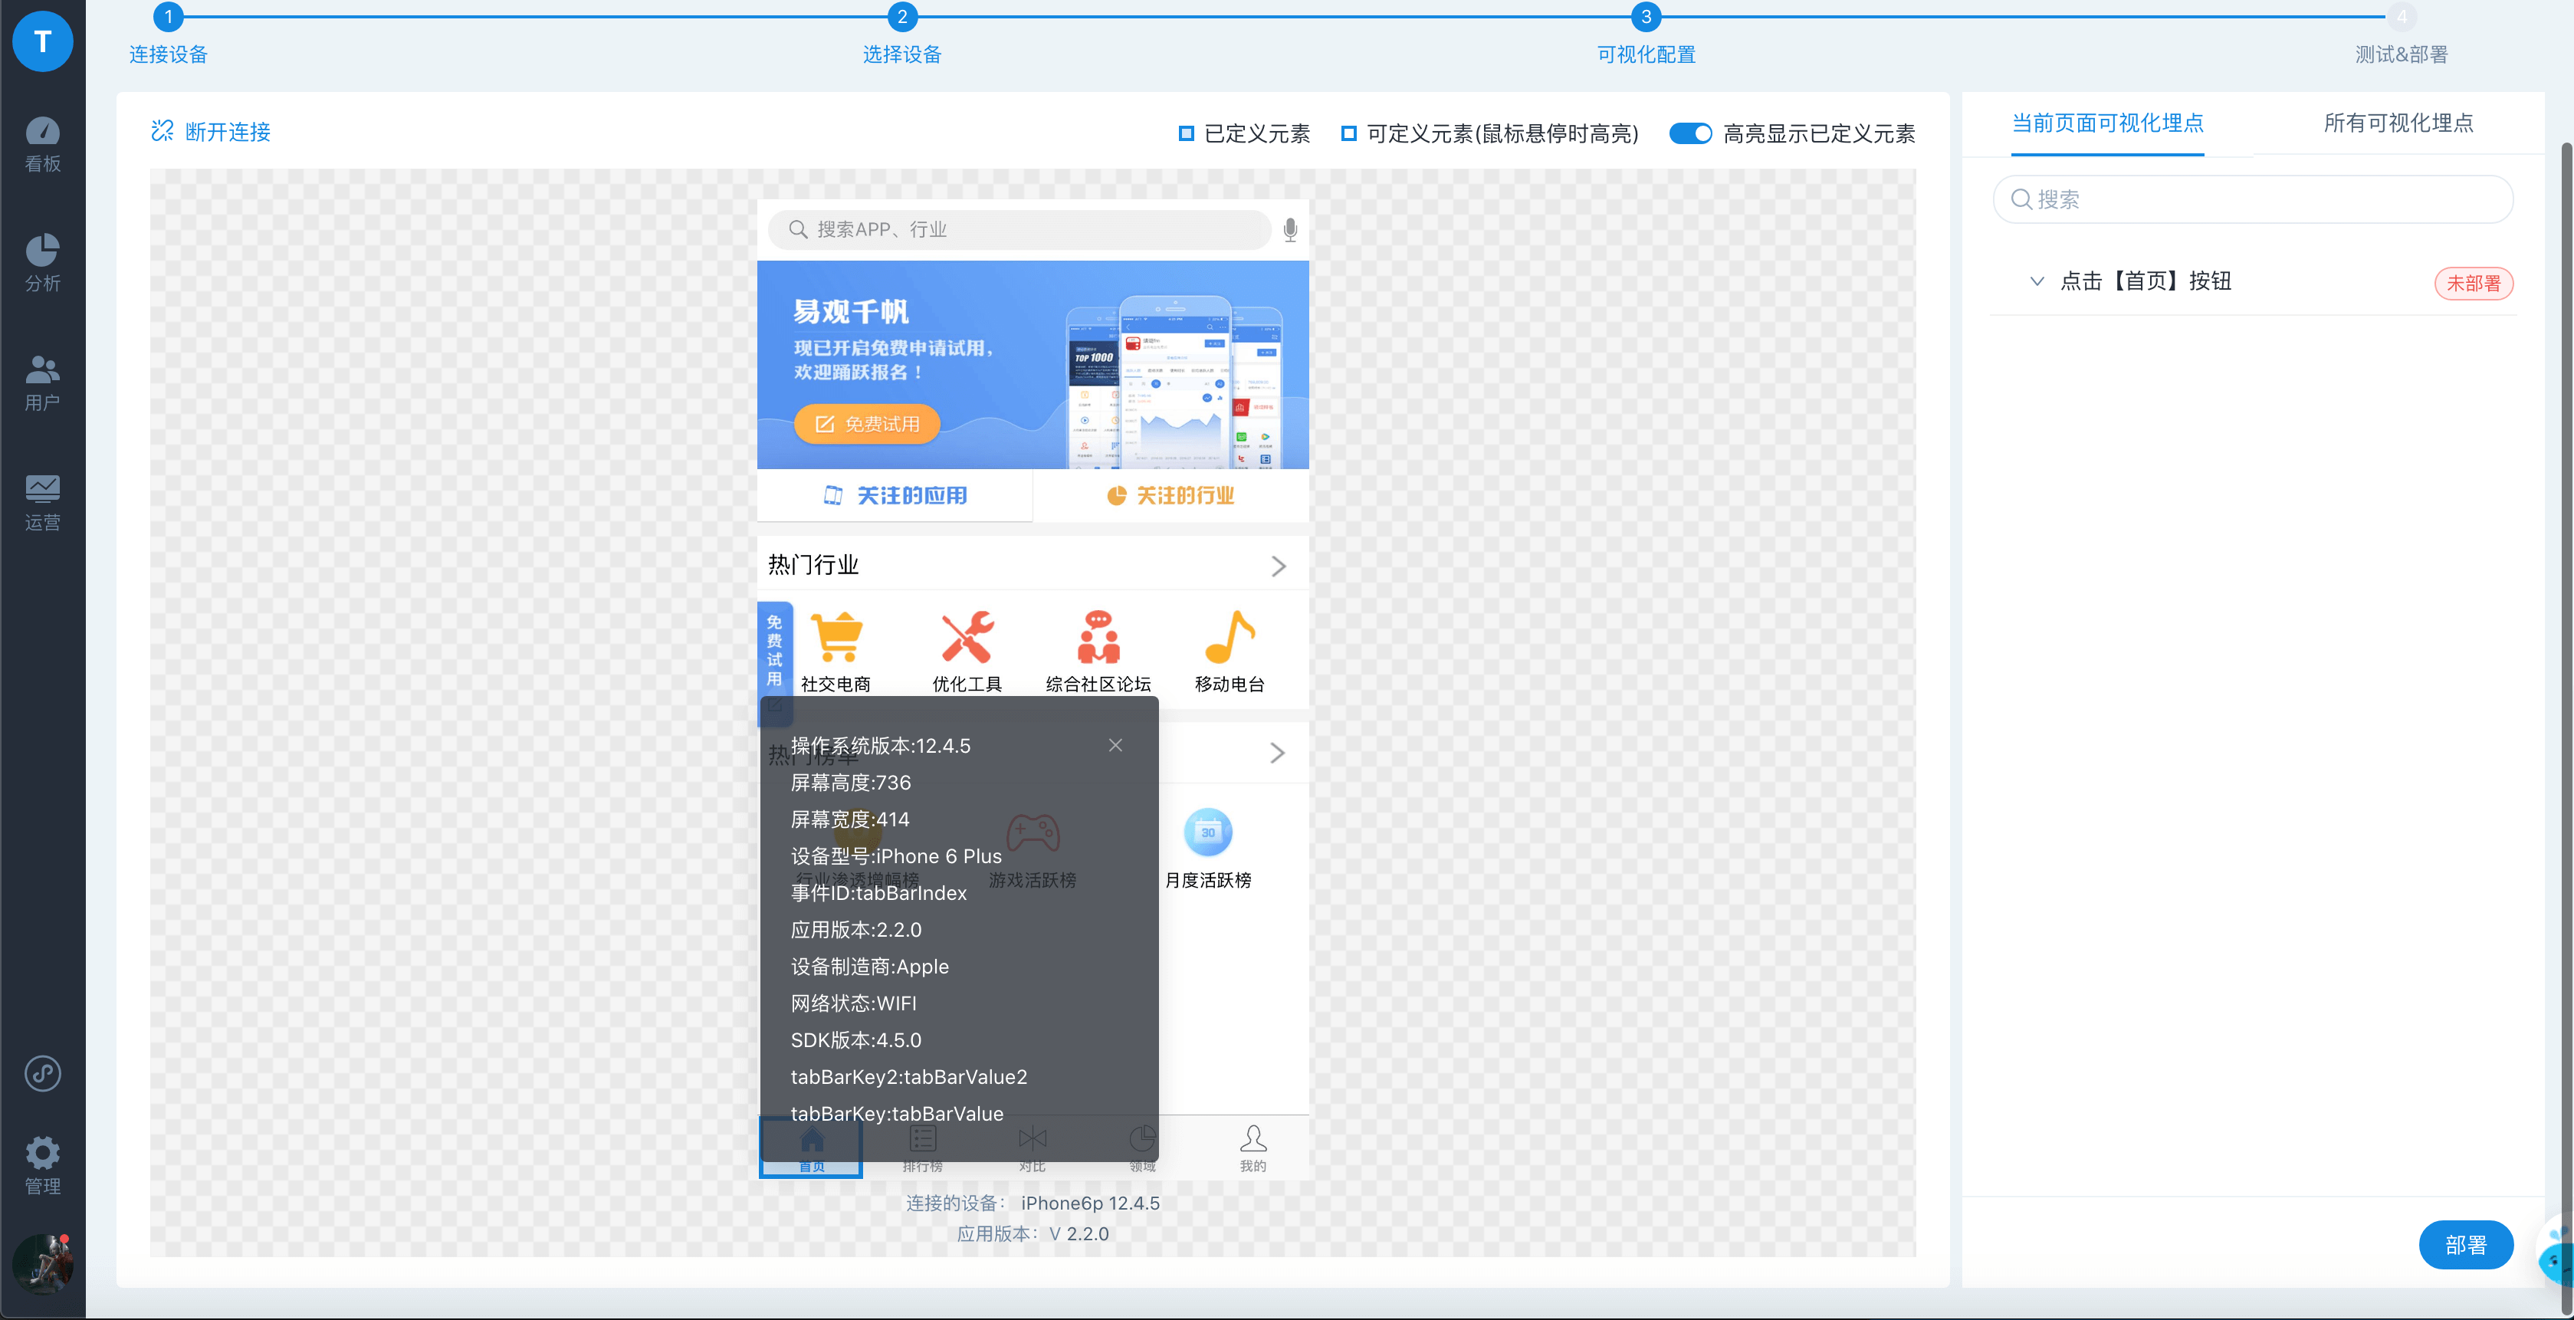Click the 设备型号:iPhone 6 Plus line
The height and width of the screenshot is (1320, 2574).
point(896,856)
